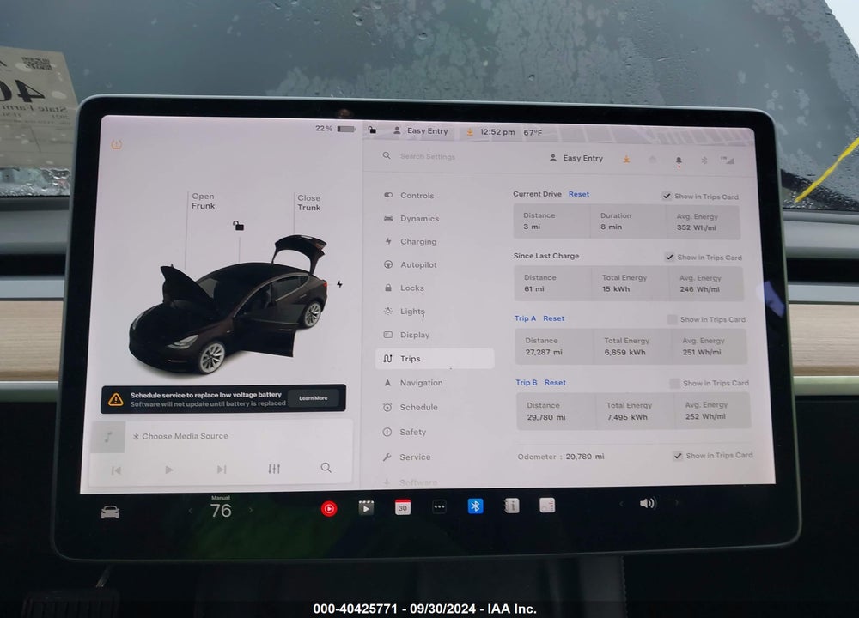
Task: Enable Trip A Show in Trips Card
Action: pos(673,319)
